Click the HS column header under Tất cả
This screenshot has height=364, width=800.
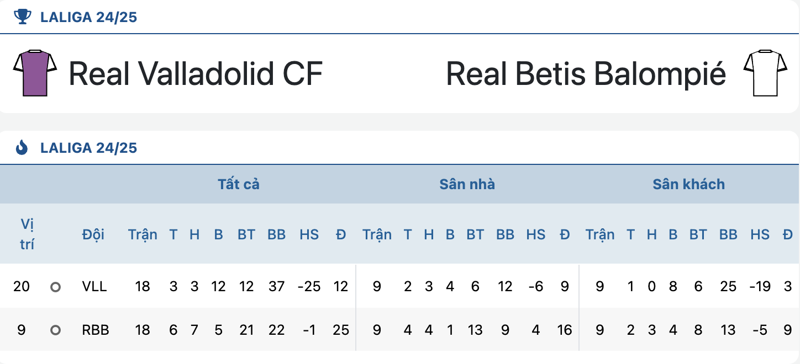[x=309, y=234]
